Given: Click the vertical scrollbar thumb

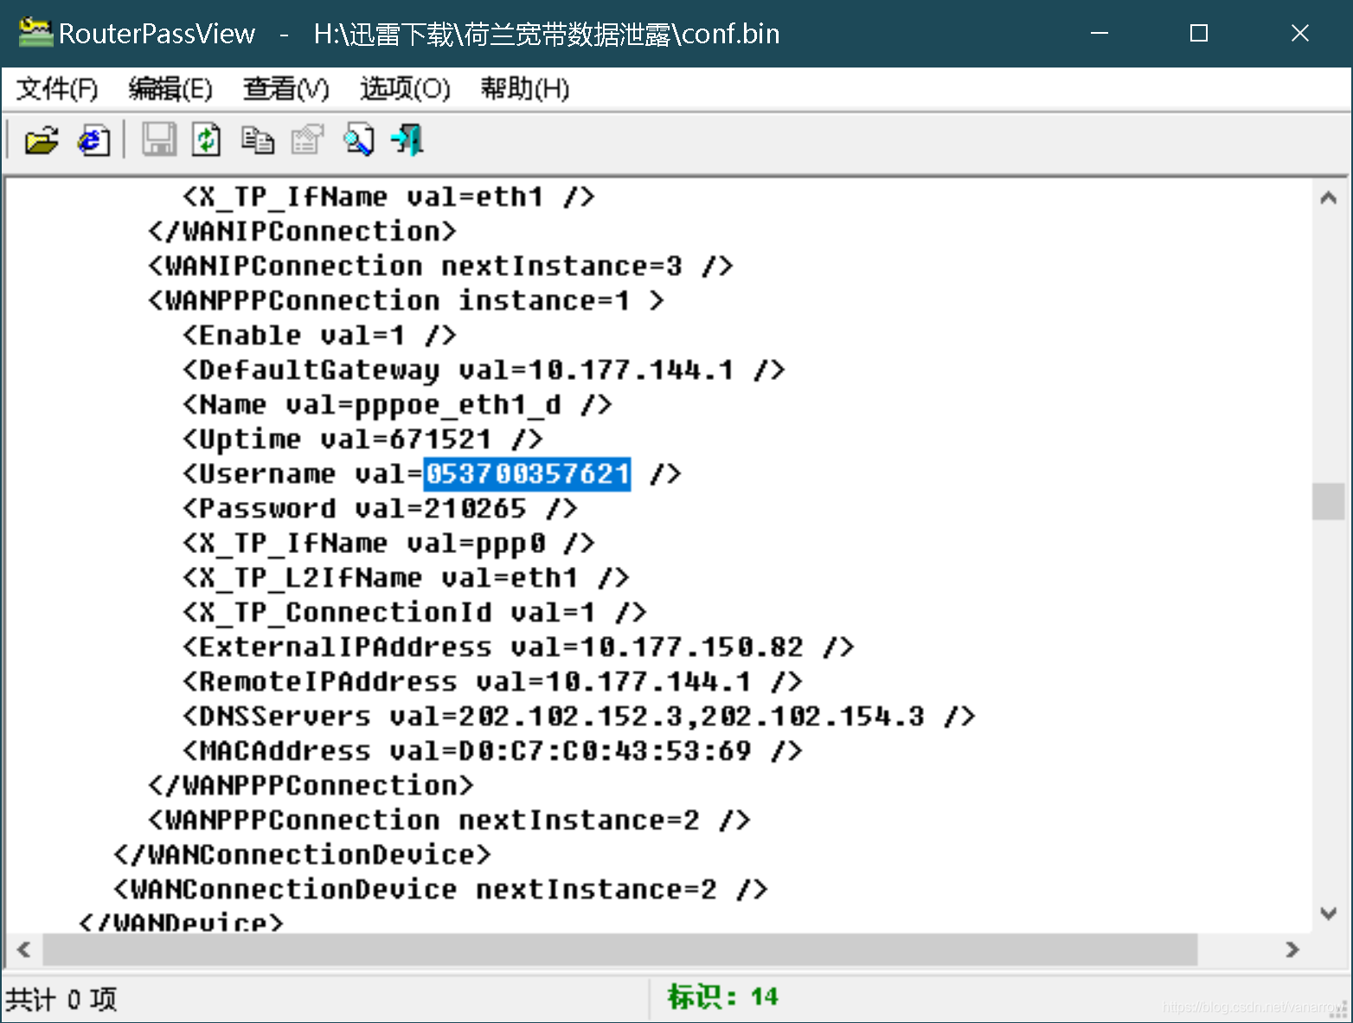Looking at the screenshot, I should tap(1329, 501).
